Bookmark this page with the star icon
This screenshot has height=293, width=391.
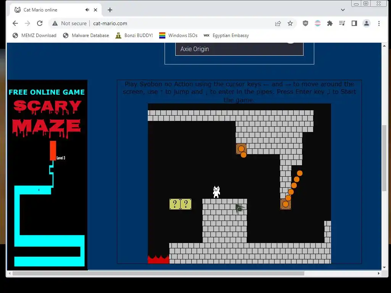290,23
